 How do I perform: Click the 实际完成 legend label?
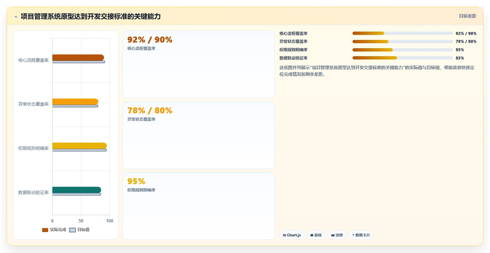click(x=58, y=230)
